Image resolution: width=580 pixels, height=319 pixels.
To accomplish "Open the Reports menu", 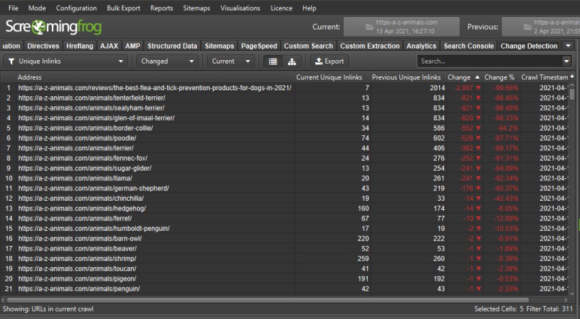I will tap(162, 8).
